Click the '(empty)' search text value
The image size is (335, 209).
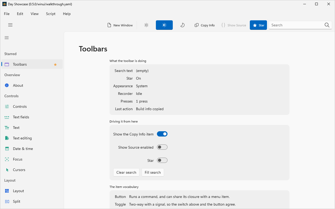tap(142, 71)
